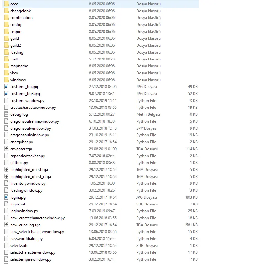The height and width of the screenshot is (264, 272).
Task: Click the login.sub file icon
Action: coord(6,204)
